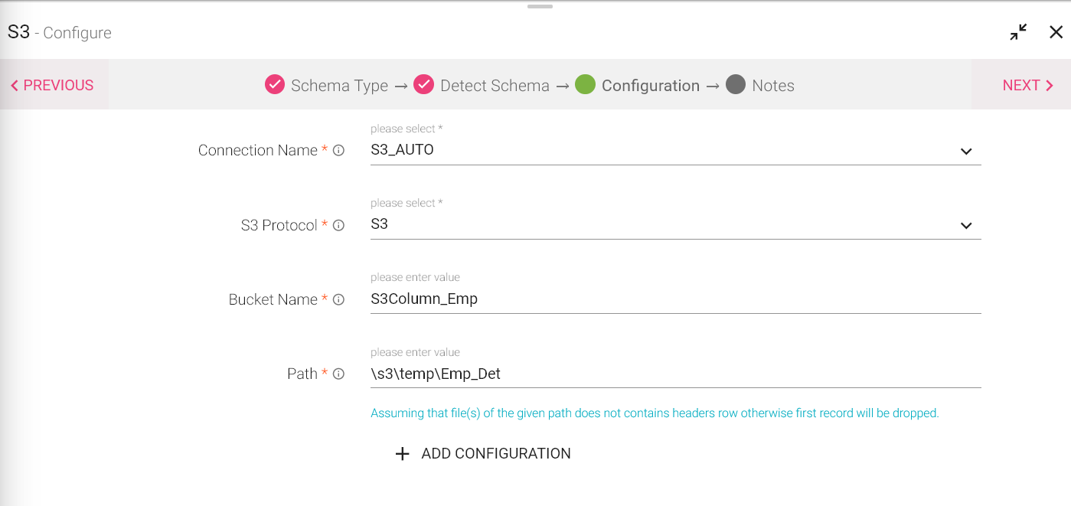Click info icon beside Path label
The image size is (1071, 506).
pyautogui.click(x=338, y=374)
